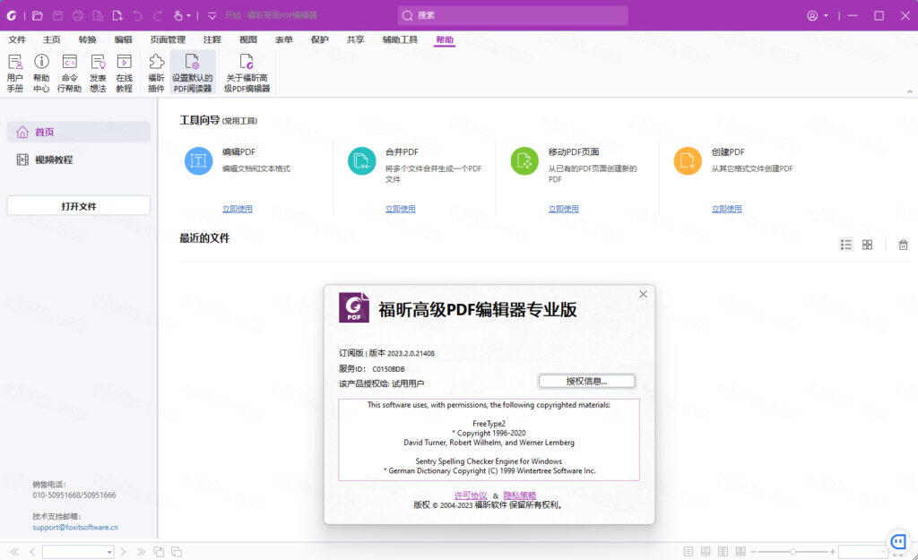Click the teal 合并PDF tool icon
Screen dimensions: 918x560
362,161
